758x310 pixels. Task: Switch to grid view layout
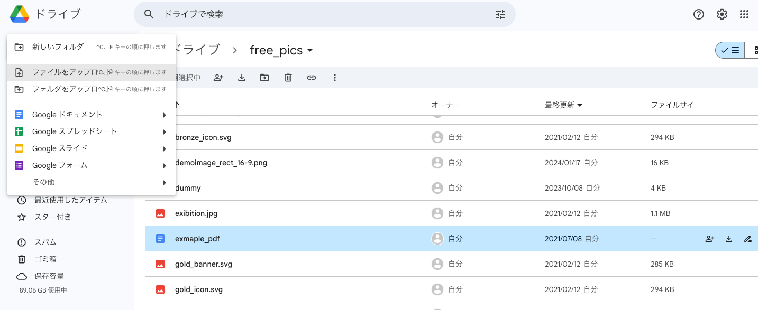[753, 50]
